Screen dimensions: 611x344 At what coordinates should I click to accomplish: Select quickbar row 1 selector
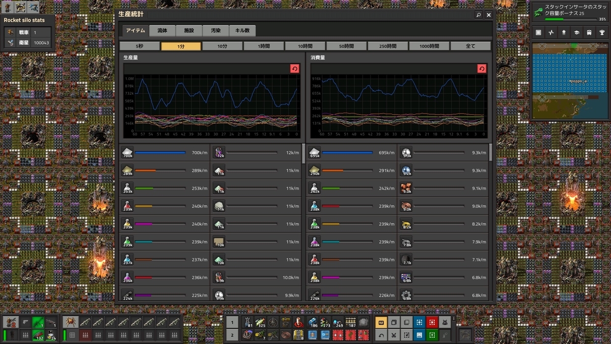232,322
